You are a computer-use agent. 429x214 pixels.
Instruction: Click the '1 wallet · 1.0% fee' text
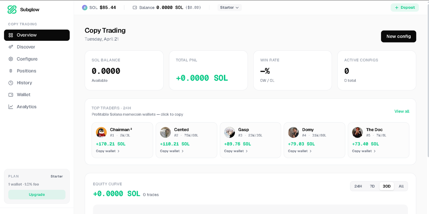(x=24, y=184)
